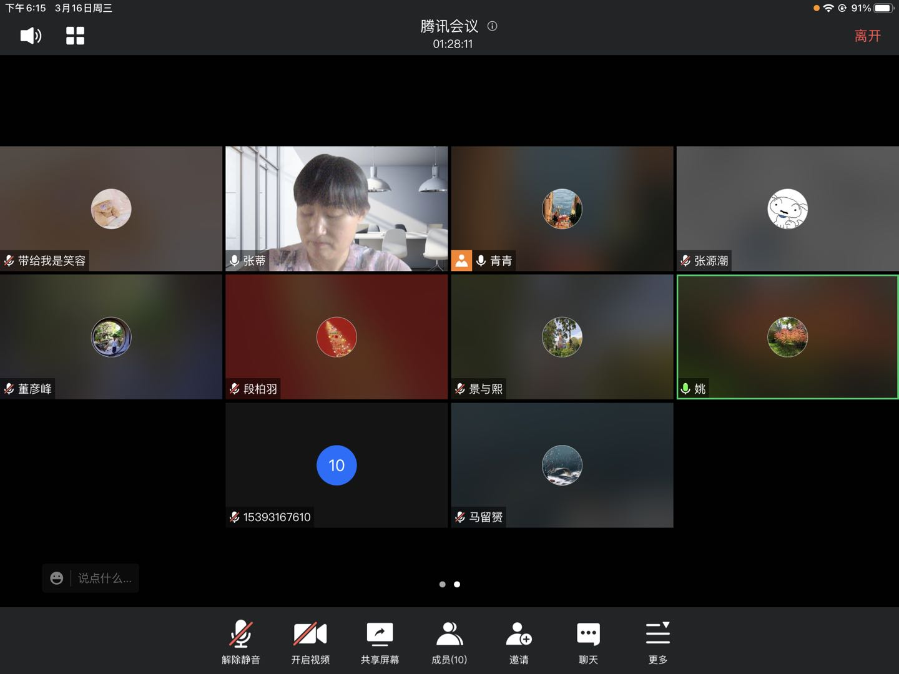Tap the speaker audio output icon
The height and width of the screenshot is (674, 899).
[x=31, y=36]
